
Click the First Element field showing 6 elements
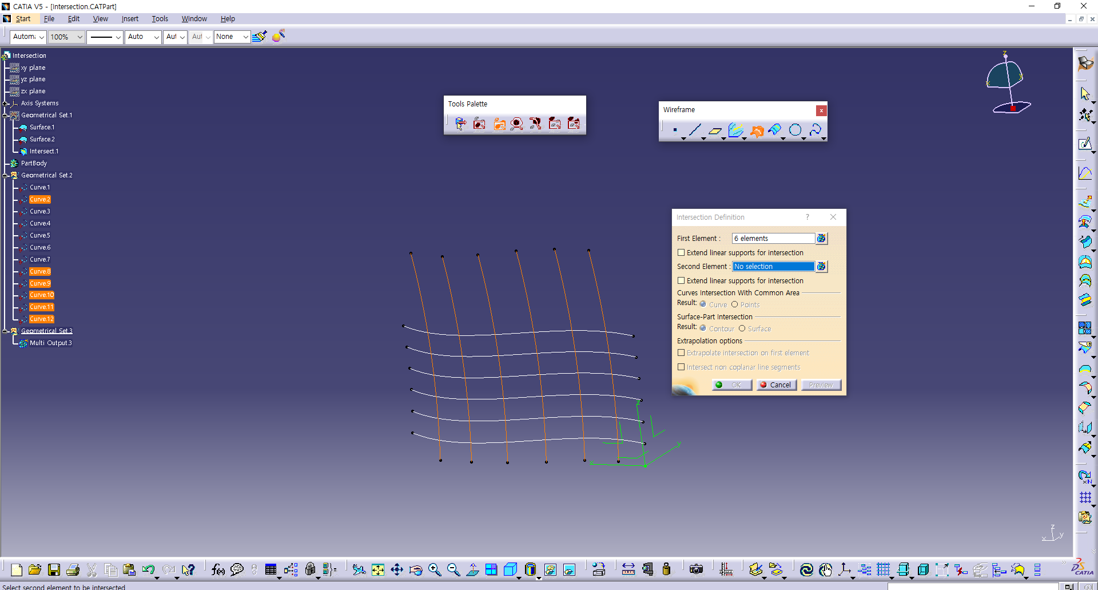click(773, 239)
